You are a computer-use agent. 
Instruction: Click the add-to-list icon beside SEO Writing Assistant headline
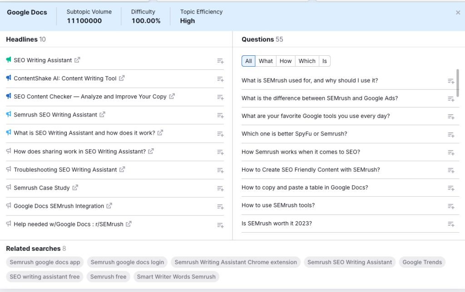[220, 61]
